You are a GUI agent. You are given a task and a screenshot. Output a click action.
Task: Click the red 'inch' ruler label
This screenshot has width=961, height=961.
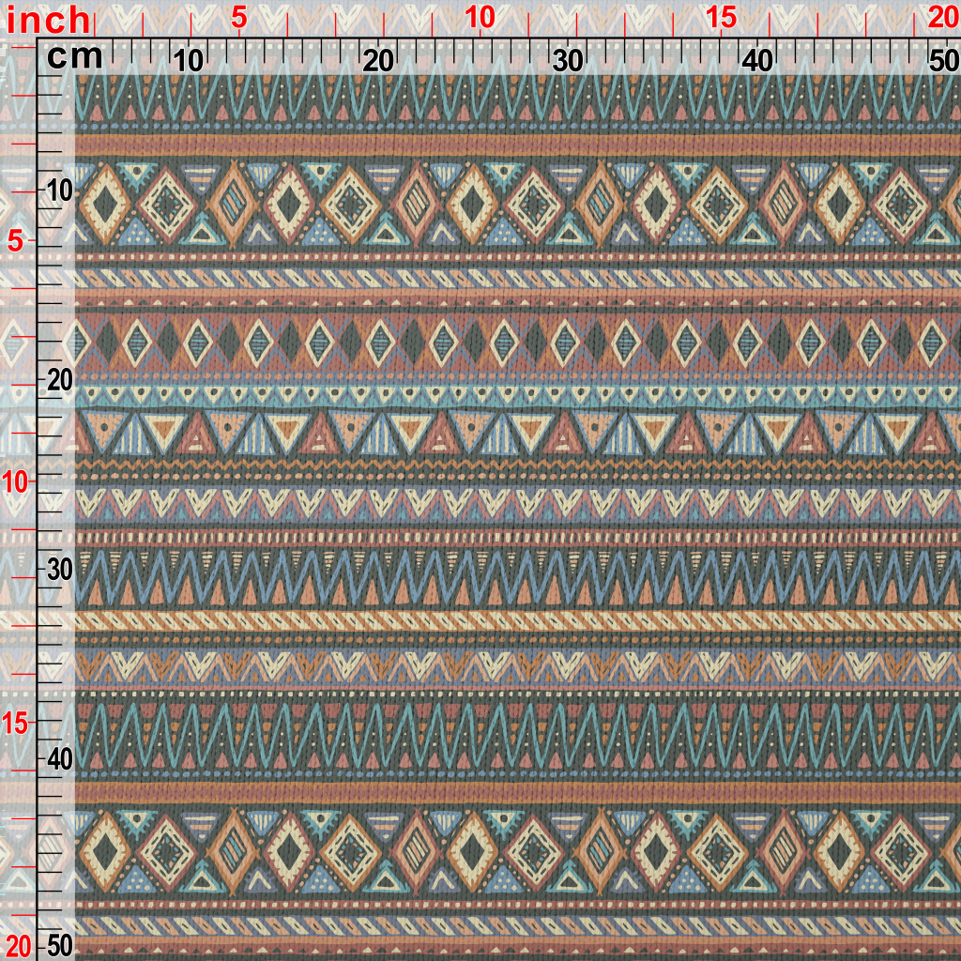click(49, 19)
